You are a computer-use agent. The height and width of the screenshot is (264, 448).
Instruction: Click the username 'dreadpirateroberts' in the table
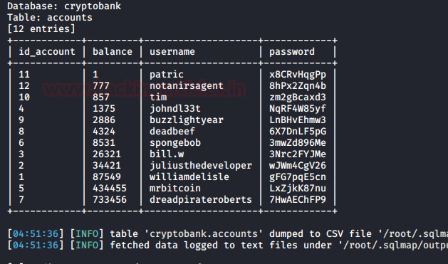click(x=201, y=199)
